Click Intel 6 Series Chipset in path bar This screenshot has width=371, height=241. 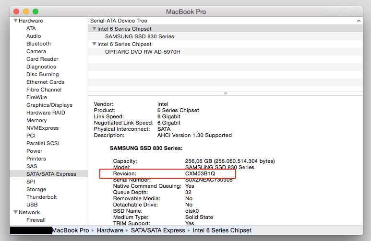[x=222, y=230]
